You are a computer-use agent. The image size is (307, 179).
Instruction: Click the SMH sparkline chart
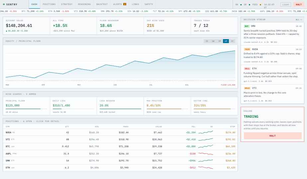(x=206, y=161)
